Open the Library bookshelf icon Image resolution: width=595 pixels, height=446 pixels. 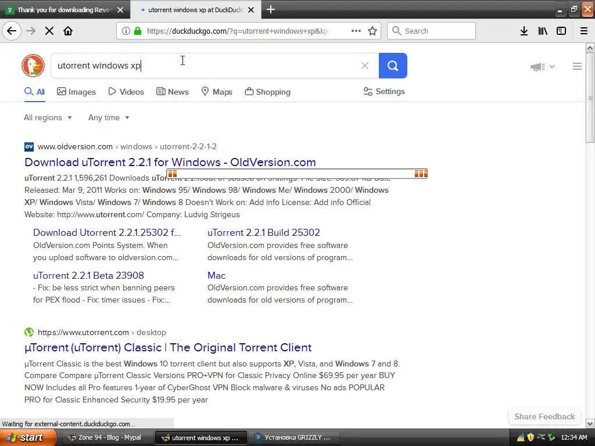[543, 31]
